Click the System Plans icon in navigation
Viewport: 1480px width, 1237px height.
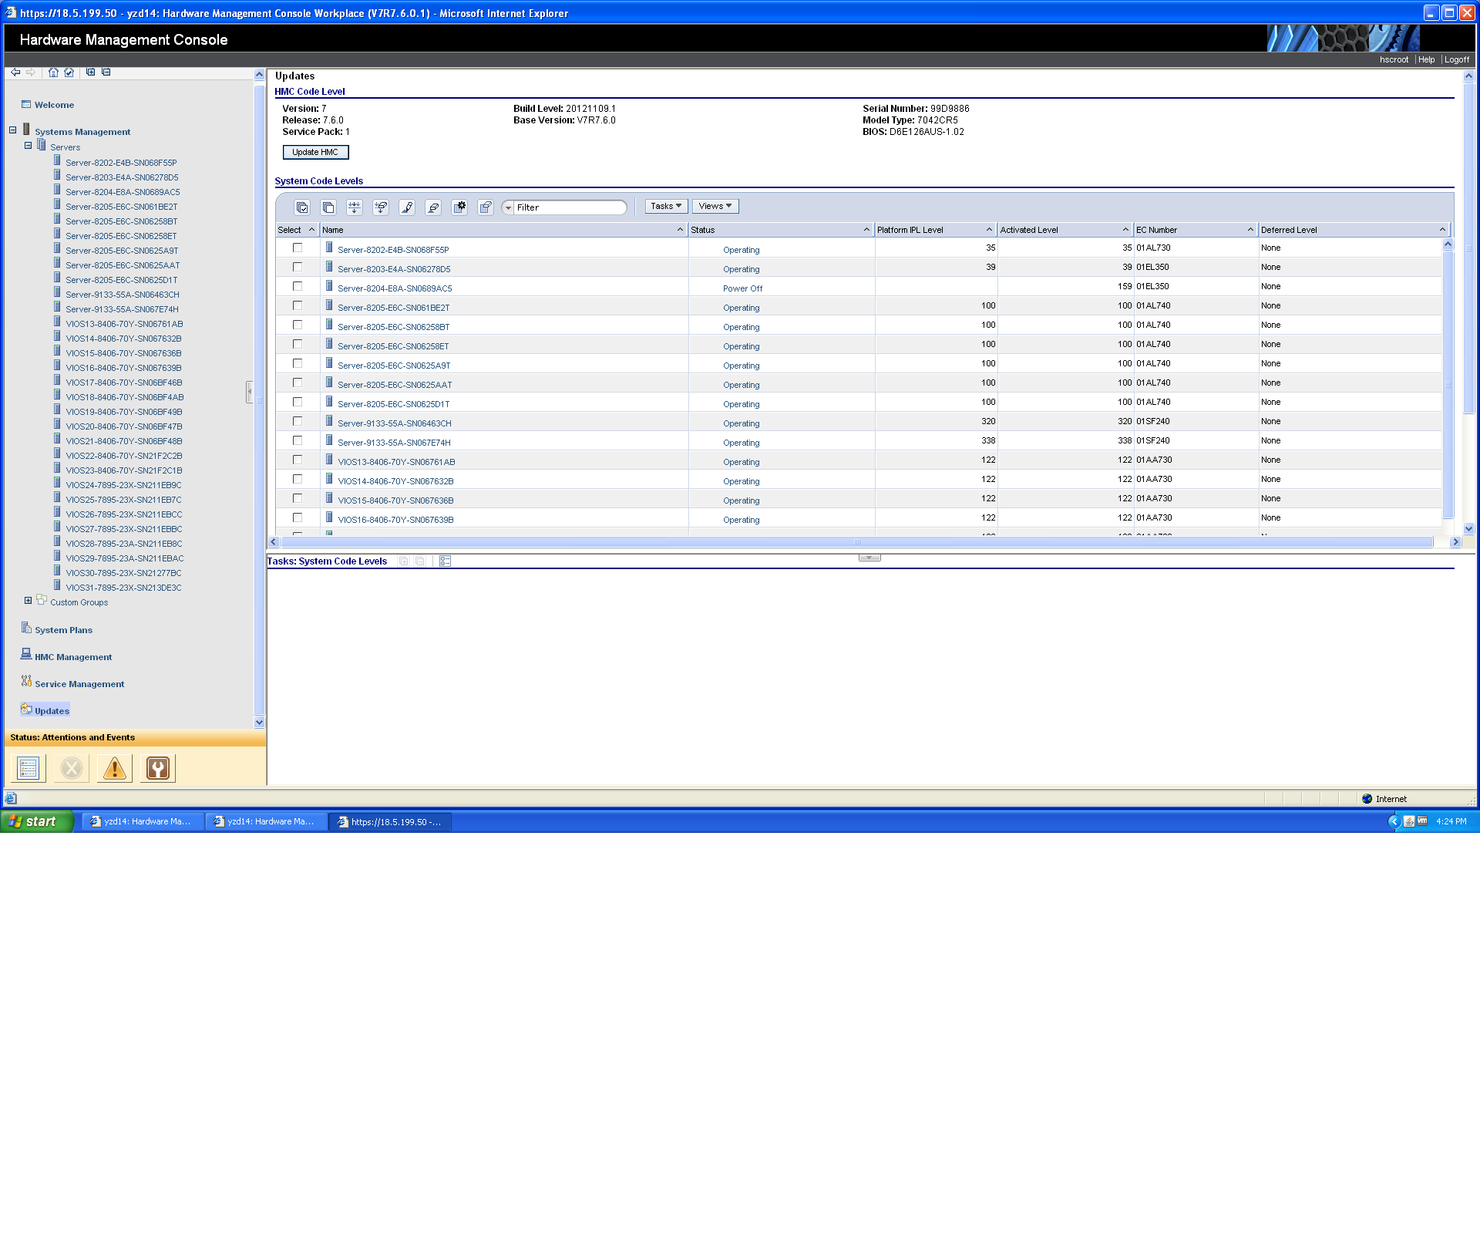[26, 628]
